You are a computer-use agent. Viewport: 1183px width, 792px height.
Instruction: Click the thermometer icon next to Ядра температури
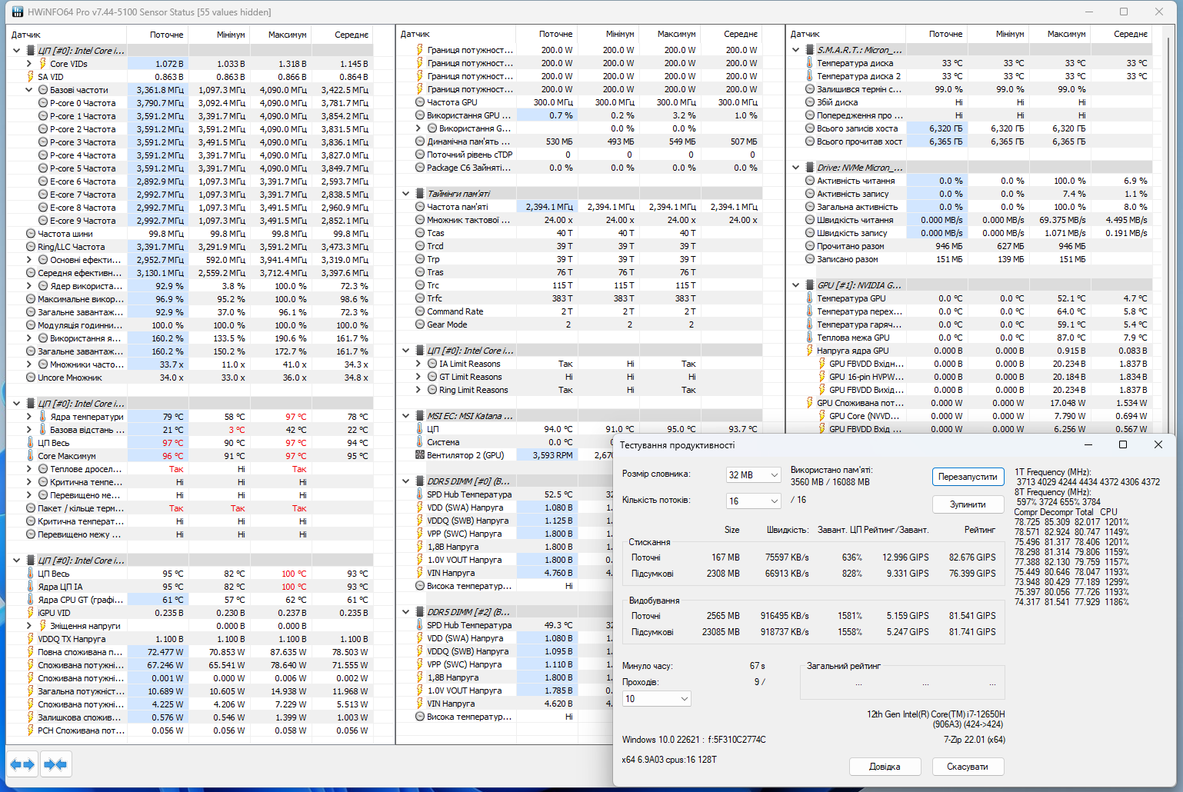tap(42, 417)
